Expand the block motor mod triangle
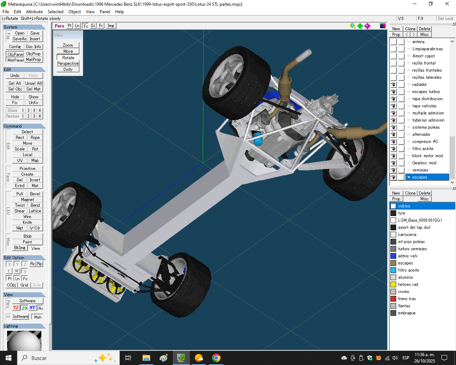 click(409, 156)
